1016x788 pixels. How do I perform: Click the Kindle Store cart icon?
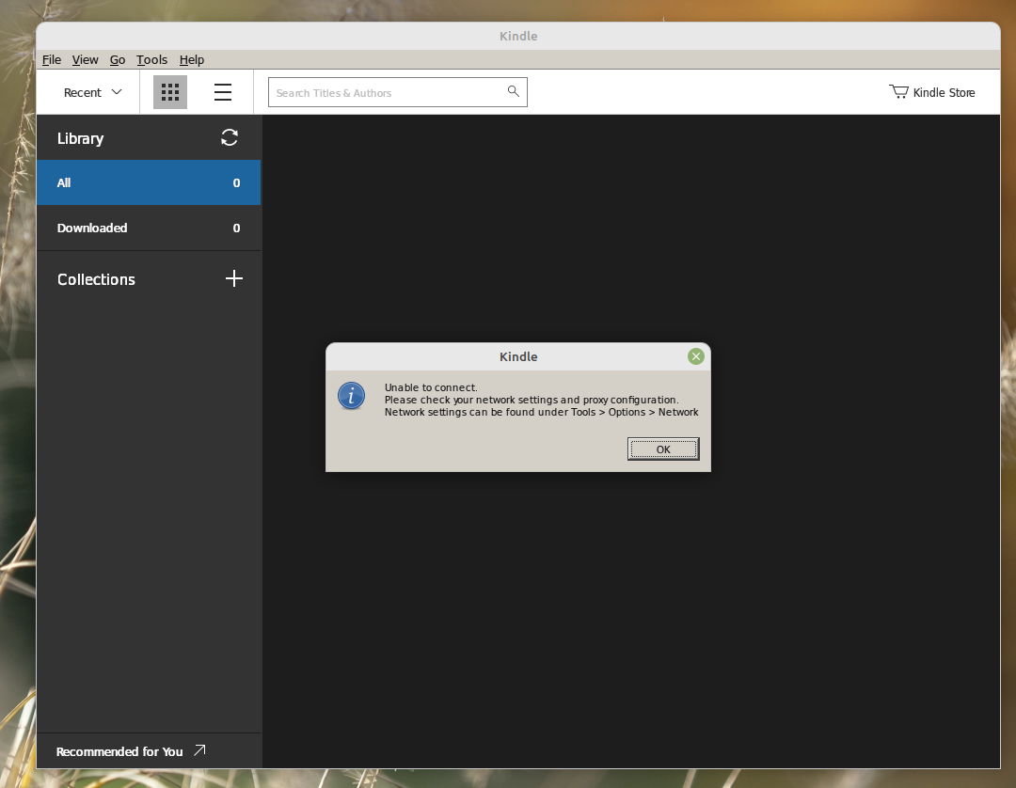point(898,91)
